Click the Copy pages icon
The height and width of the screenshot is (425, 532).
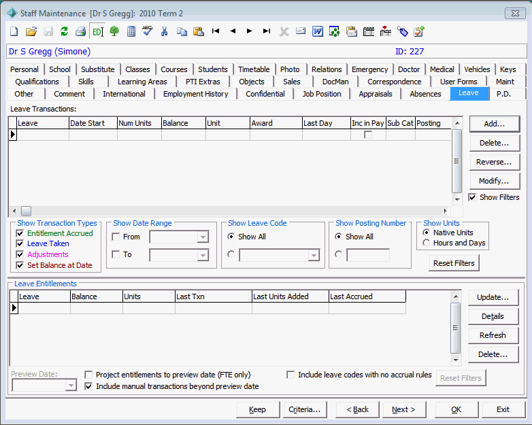pyautogui.click(x=182, y=31)
